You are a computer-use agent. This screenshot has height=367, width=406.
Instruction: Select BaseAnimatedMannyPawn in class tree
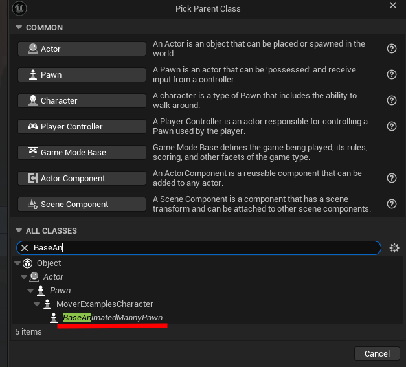point(113,318)
